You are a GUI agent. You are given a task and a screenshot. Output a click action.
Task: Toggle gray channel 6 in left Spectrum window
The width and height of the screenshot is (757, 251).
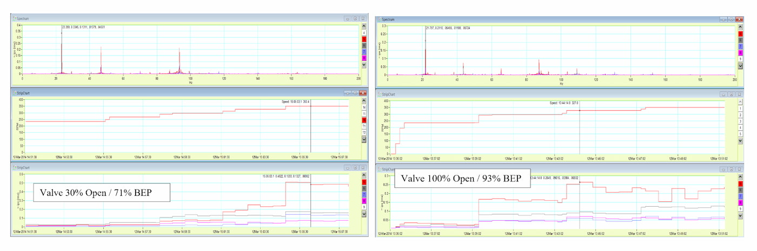point(364,46)
